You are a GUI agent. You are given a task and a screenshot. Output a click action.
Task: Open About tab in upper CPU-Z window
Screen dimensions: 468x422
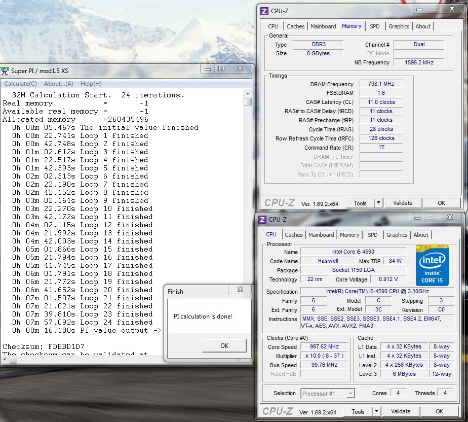(423, 26)
